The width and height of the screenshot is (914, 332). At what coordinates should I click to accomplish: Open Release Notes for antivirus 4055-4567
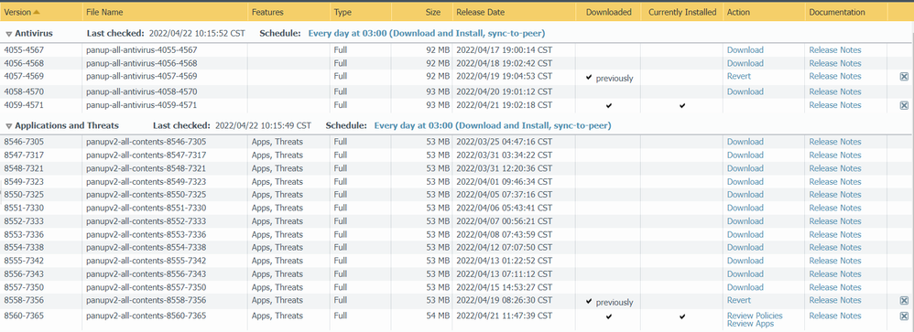(x=834, y=50)
